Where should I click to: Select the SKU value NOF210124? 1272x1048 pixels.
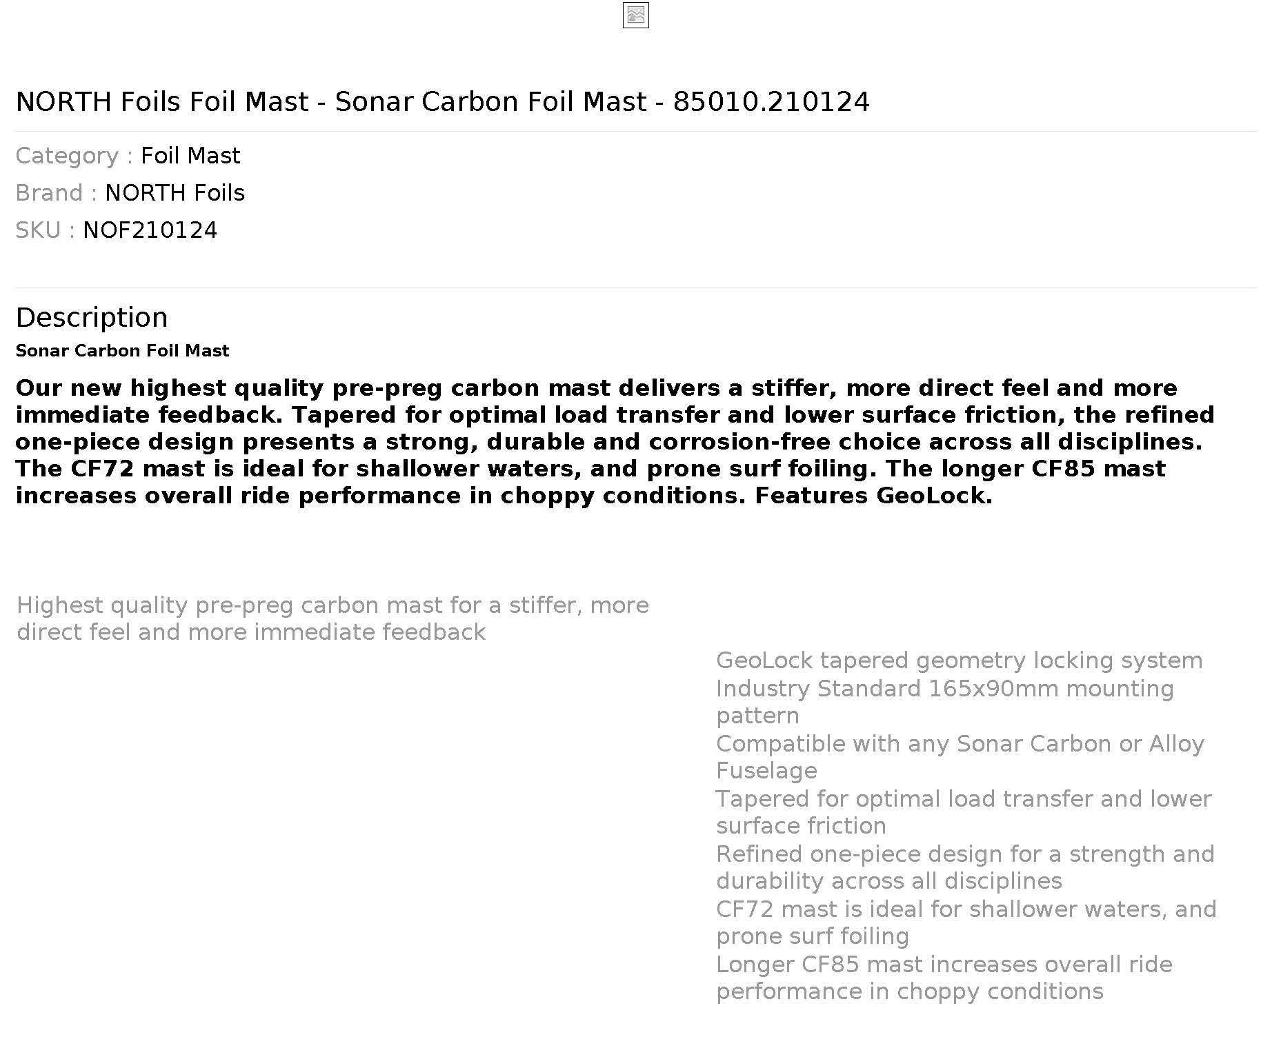pos(150,230)
